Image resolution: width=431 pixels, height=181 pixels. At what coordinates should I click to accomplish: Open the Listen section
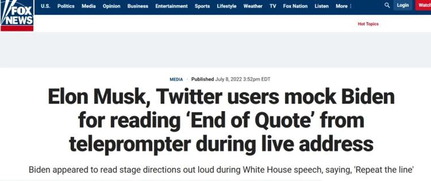[322, 6]
